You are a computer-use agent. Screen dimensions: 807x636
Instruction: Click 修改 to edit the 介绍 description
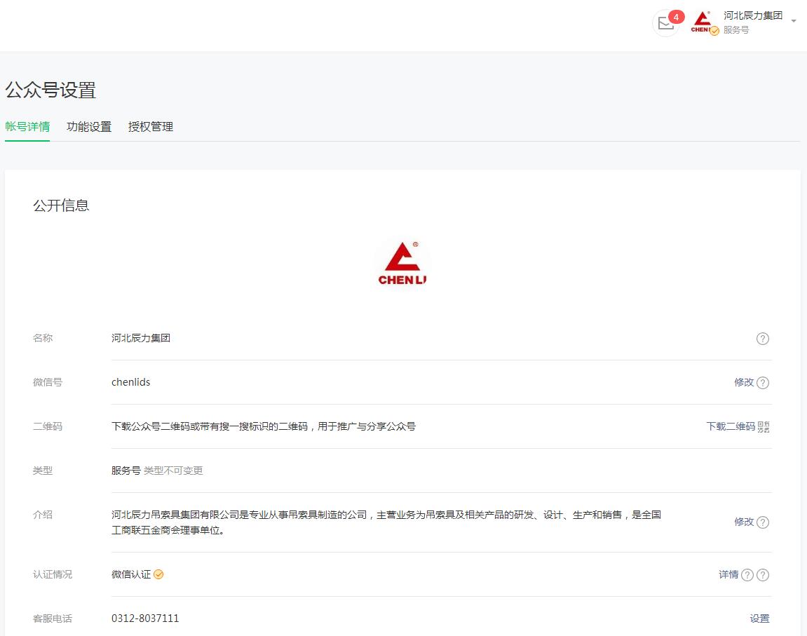(745, 522)
